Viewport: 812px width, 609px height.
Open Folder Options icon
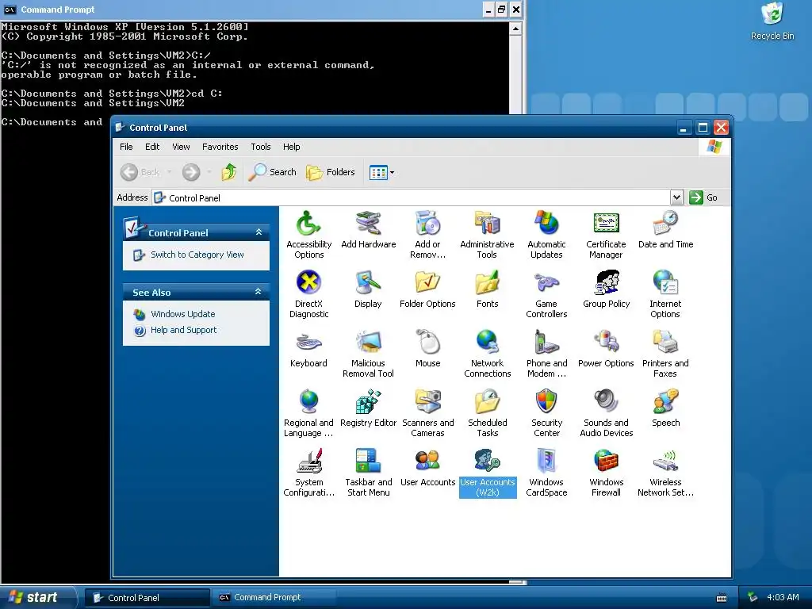coord(427,283)
